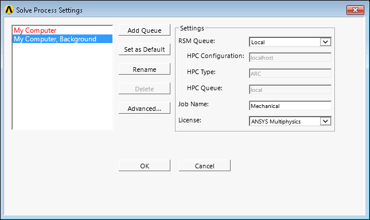
Task: Expand the License dropdown arrow
Action: [x=325, y=121]
